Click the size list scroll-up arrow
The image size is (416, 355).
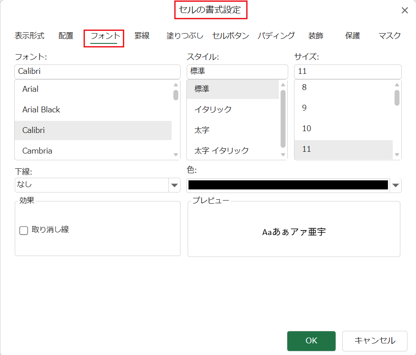(x=397, y=85)
